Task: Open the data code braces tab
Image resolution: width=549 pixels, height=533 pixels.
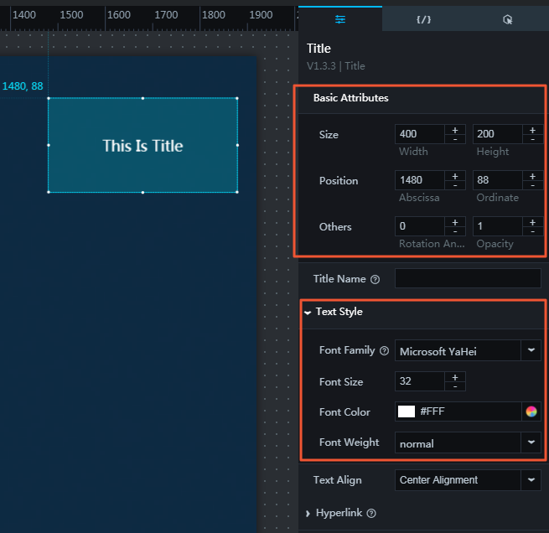Action: point(423,19)
